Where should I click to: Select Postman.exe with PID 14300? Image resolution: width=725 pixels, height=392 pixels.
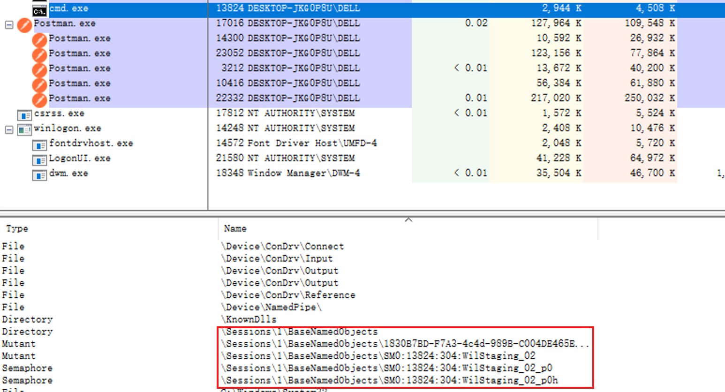pyautogui.click(x=80, y=38)
